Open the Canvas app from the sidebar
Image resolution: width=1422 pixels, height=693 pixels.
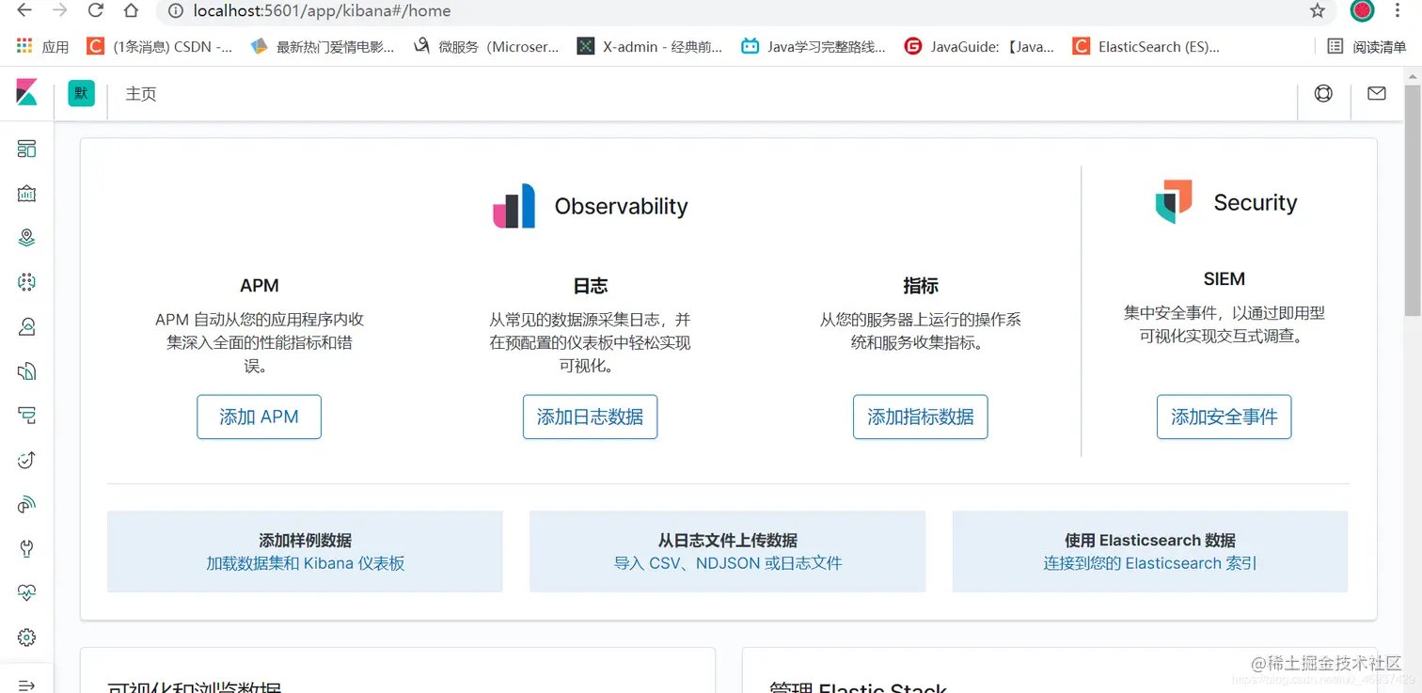tap(27, 193)
